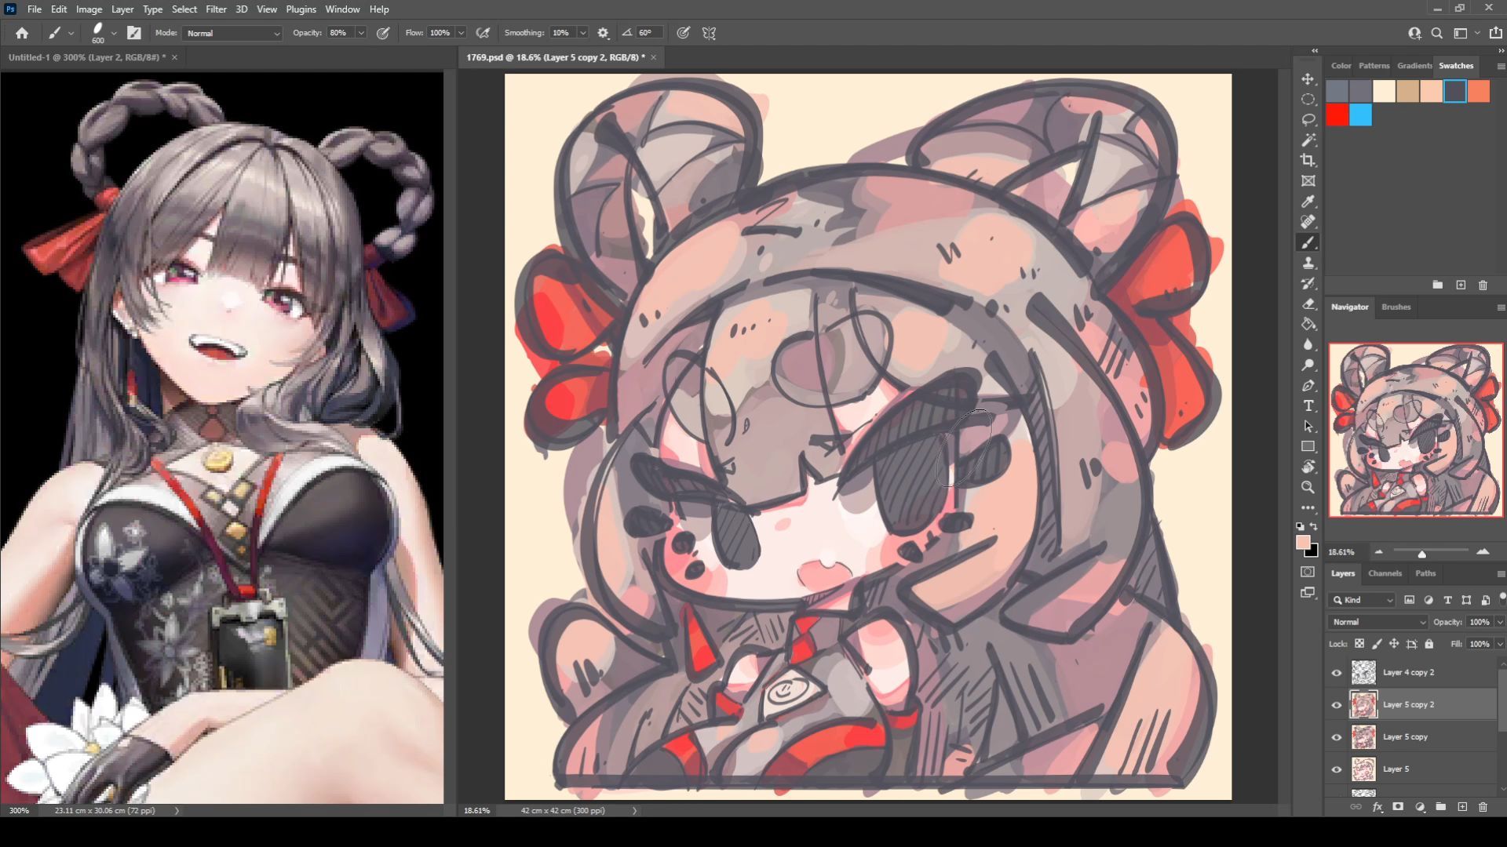Select the Hand tool
Screen dimensions: 1507x847
click(x=1308, y=467)
